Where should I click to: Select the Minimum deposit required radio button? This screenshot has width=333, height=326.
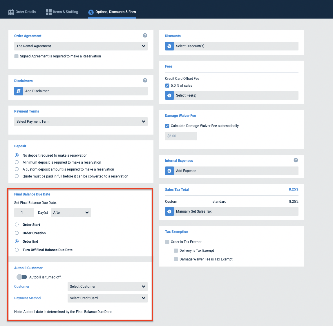17,162
